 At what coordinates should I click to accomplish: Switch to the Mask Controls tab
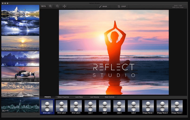coord(110,97)
